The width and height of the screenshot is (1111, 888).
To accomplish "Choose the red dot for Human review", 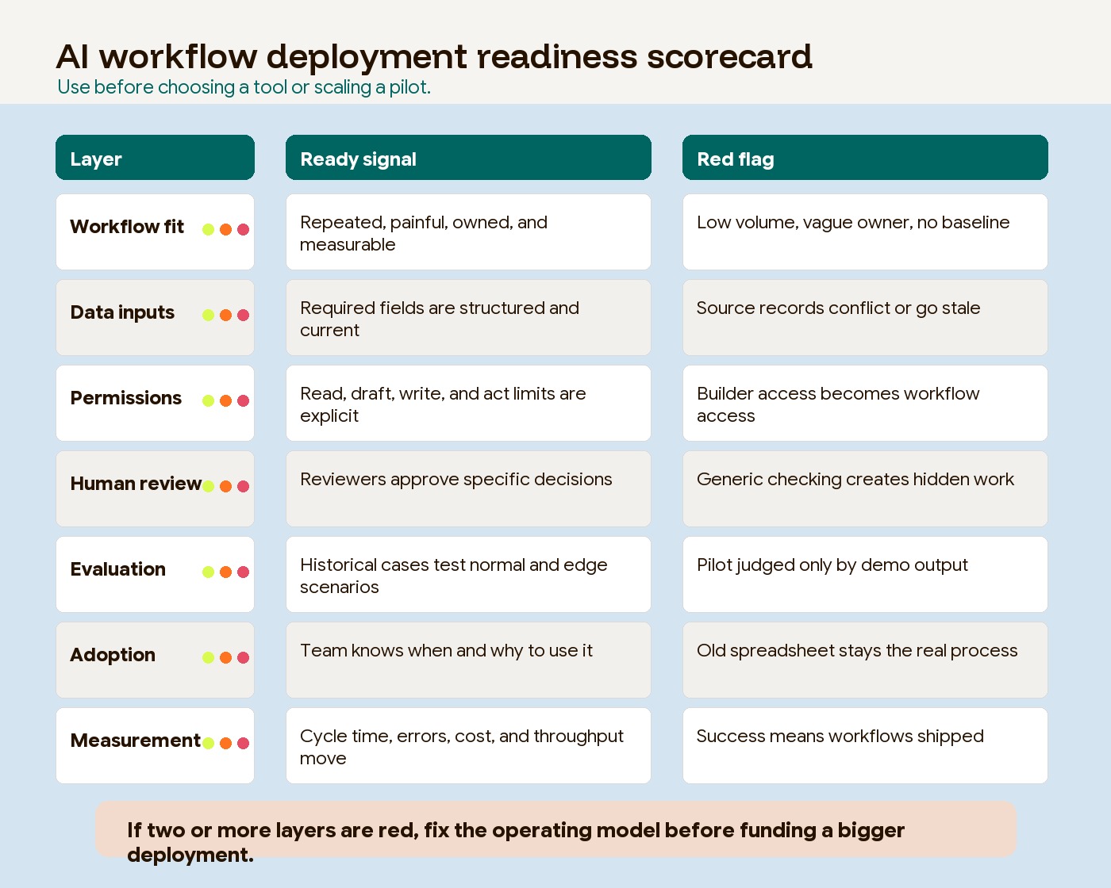I will 243,486.
